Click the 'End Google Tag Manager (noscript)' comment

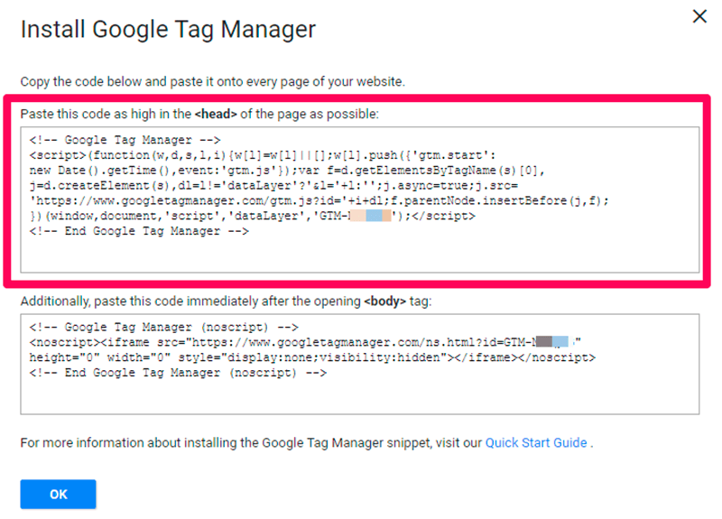click(177, 373)
